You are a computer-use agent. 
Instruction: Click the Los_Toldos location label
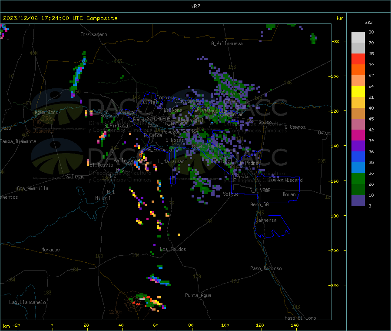pos(173,249)
